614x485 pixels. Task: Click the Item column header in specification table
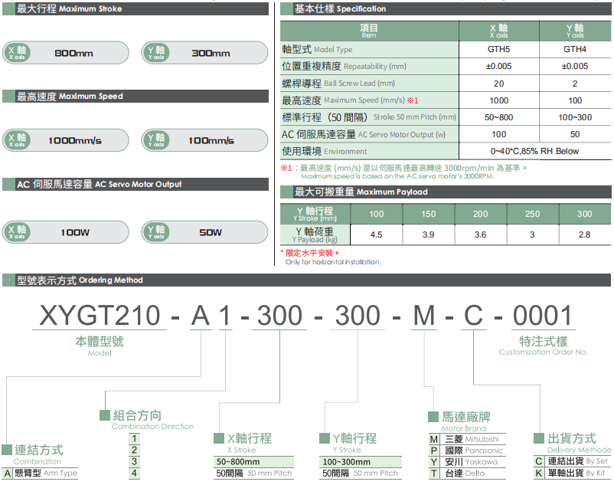click(369, 31)
